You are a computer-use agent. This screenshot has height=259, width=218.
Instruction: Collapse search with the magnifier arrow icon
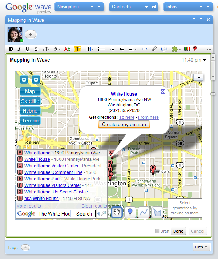point(101,214)
